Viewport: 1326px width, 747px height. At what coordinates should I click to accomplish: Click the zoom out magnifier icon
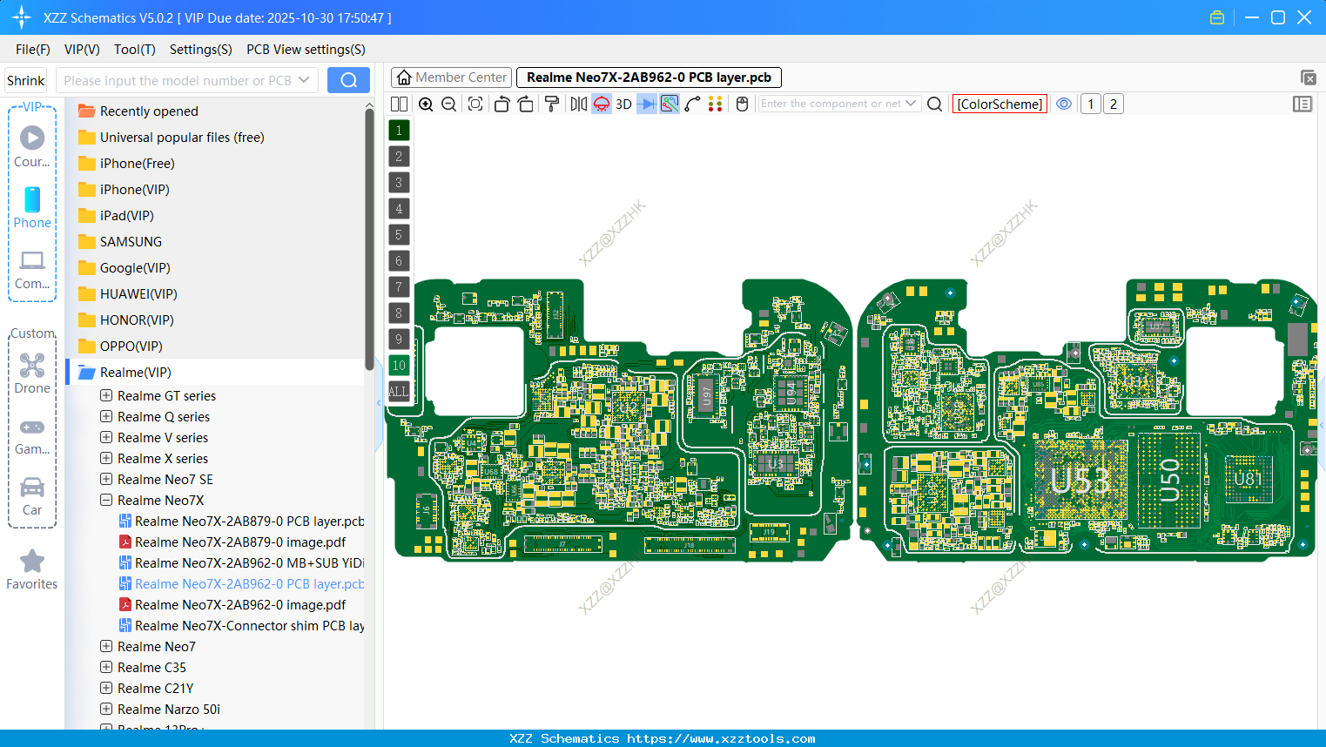click(449, 104)
